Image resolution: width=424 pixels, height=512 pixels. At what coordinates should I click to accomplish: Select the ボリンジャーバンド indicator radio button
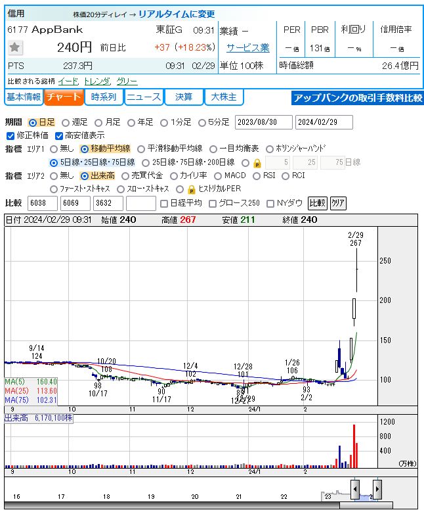(269, 149)
